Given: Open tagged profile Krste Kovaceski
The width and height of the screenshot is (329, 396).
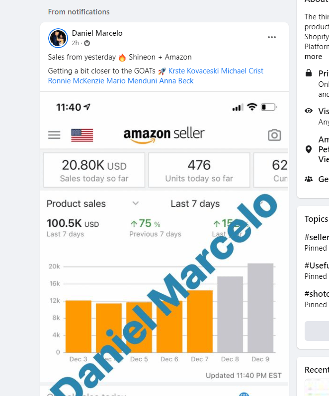Looking at the screenshot, I should [x=193, y=70].
